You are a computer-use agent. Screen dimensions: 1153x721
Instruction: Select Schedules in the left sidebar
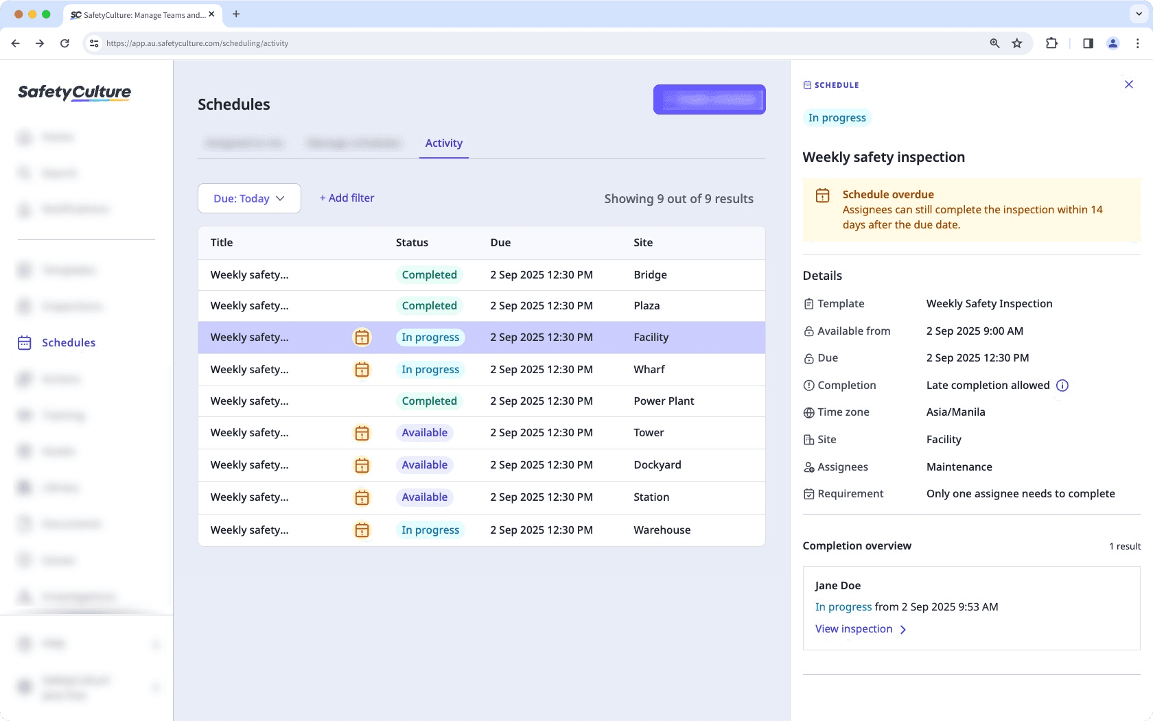tap(69, 342)
